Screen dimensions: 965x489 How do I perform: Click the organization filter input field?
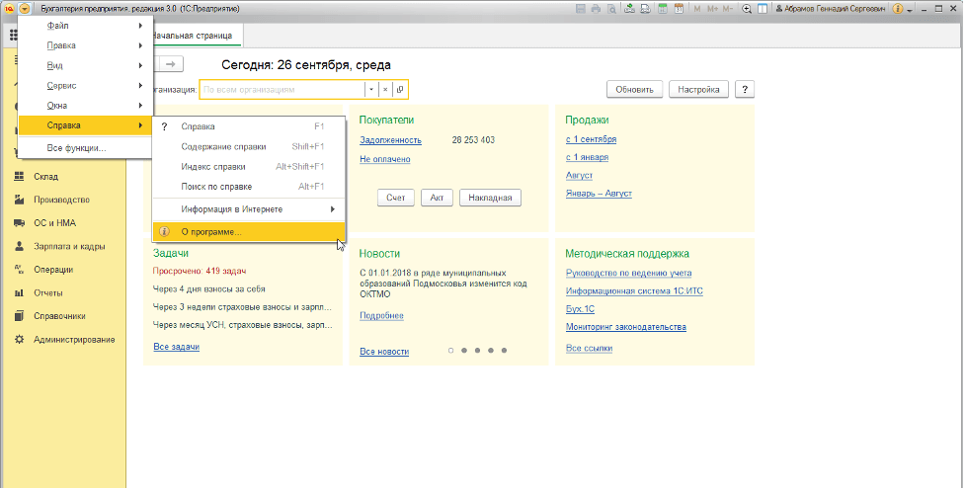[281, 90]
